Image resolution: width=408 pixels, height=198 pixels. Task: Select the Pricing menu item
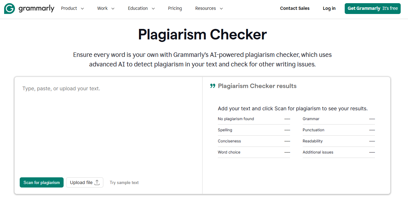tap(175, 8)
